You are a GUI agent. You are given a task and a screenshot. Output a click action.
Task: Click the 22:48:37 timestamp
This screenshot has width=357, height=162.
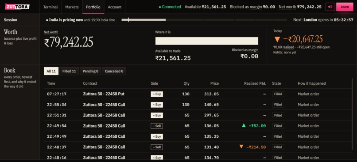(x=57, y=147)
